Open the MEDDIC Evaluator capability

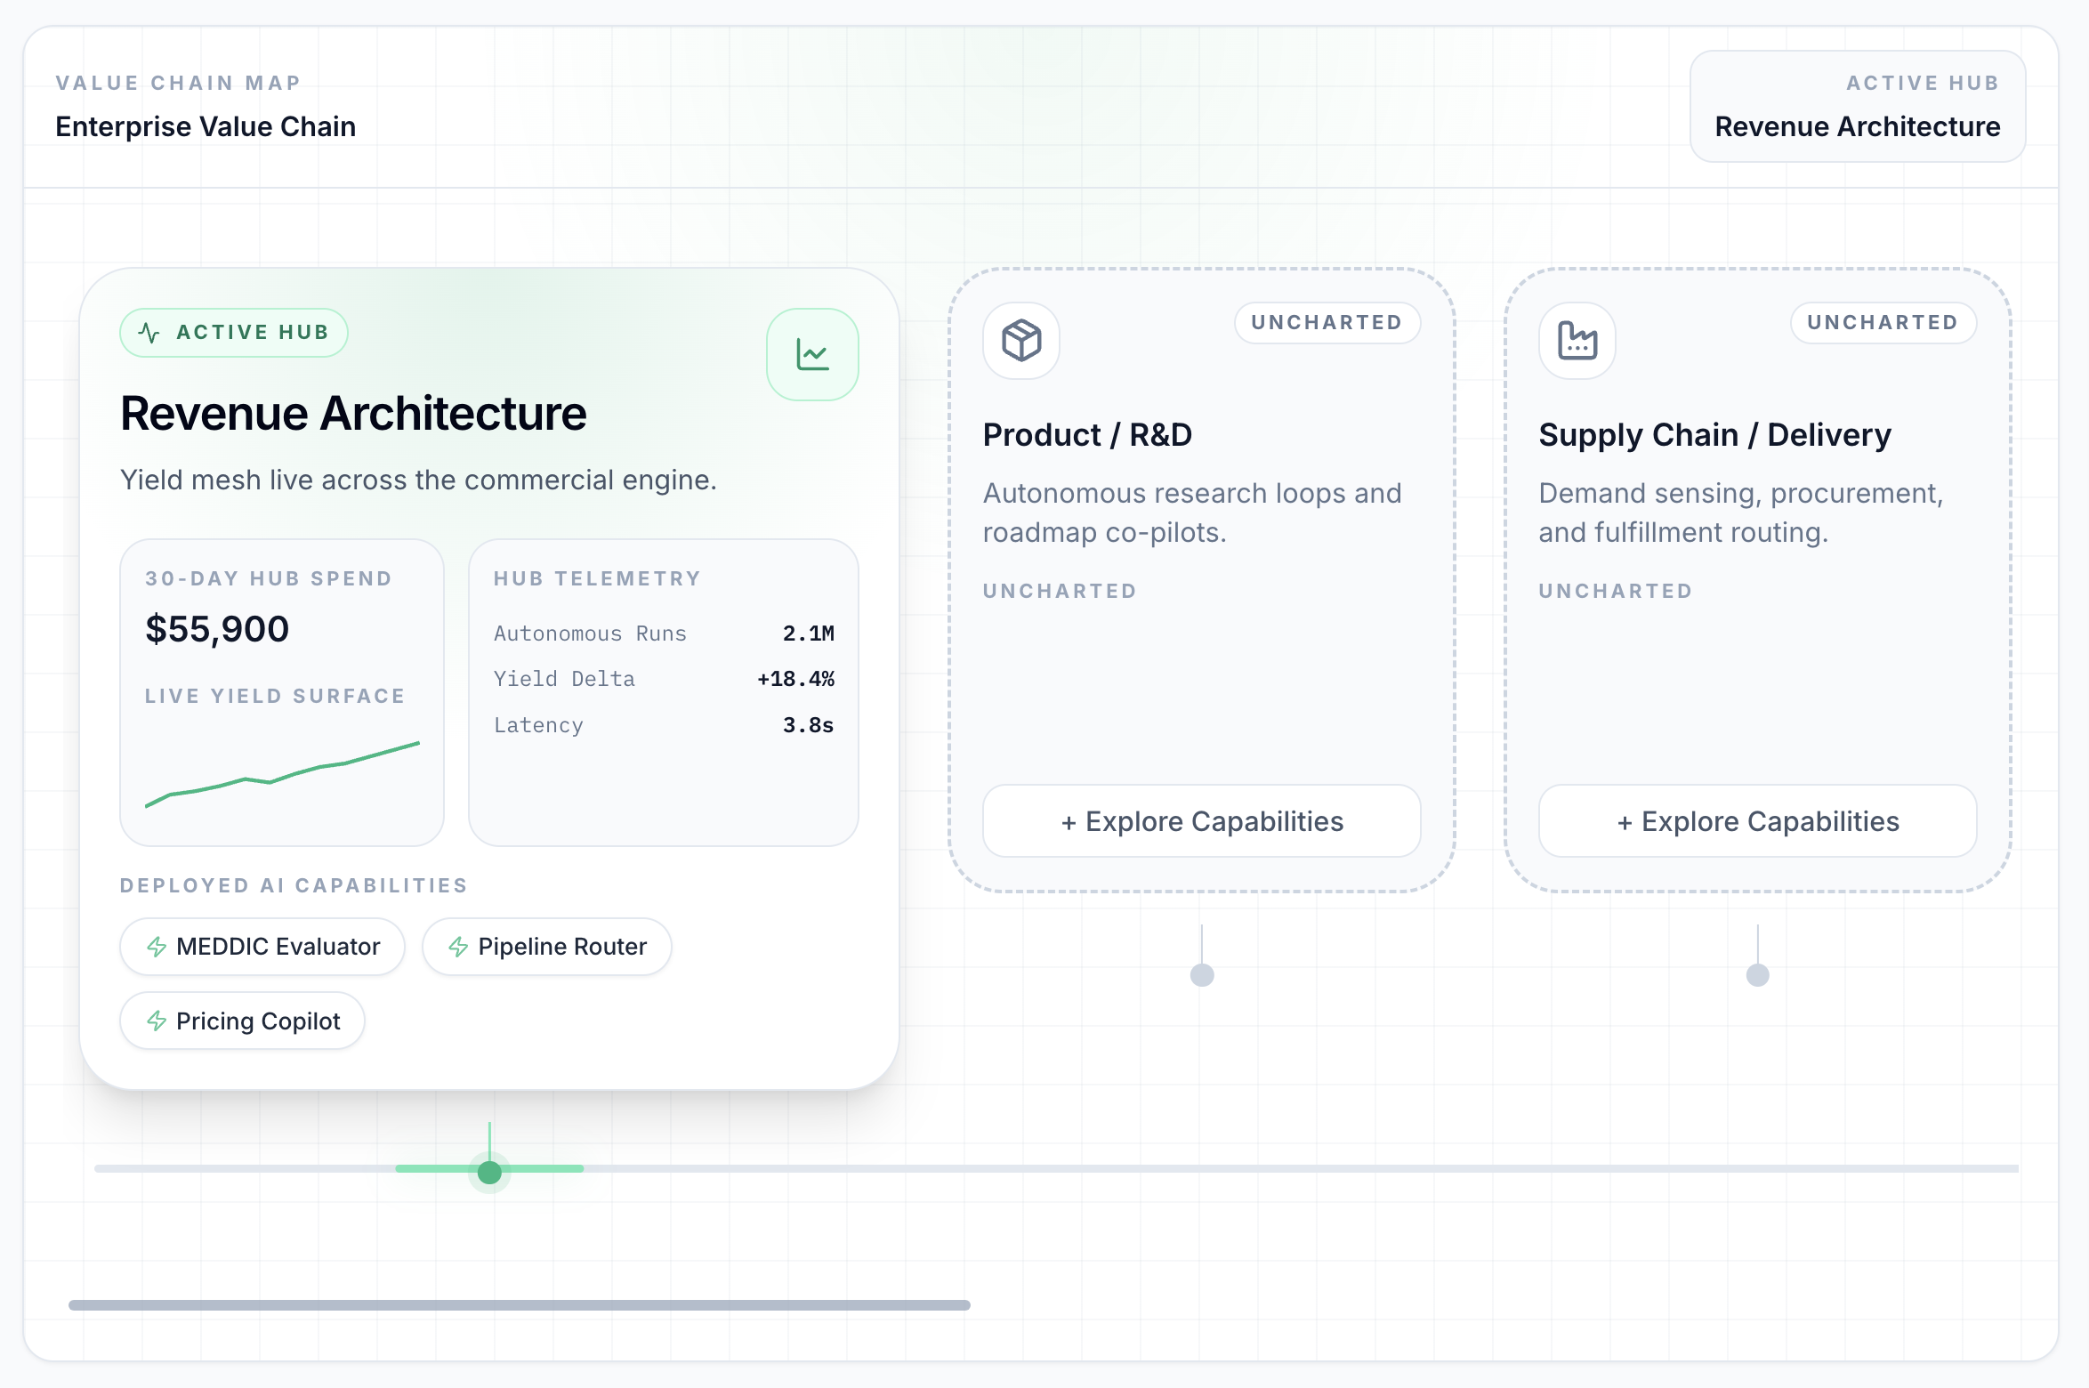coord(262,947)
